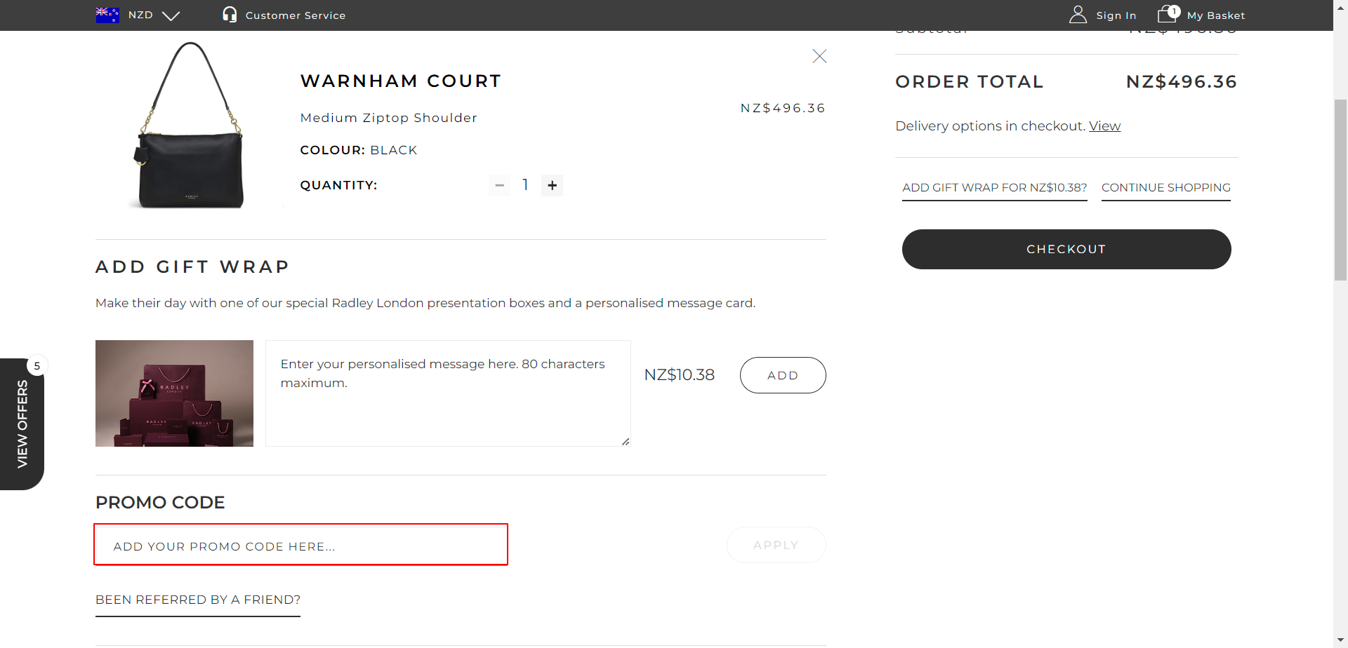Select the WARNHAM COURT product title

pos(400,81)
